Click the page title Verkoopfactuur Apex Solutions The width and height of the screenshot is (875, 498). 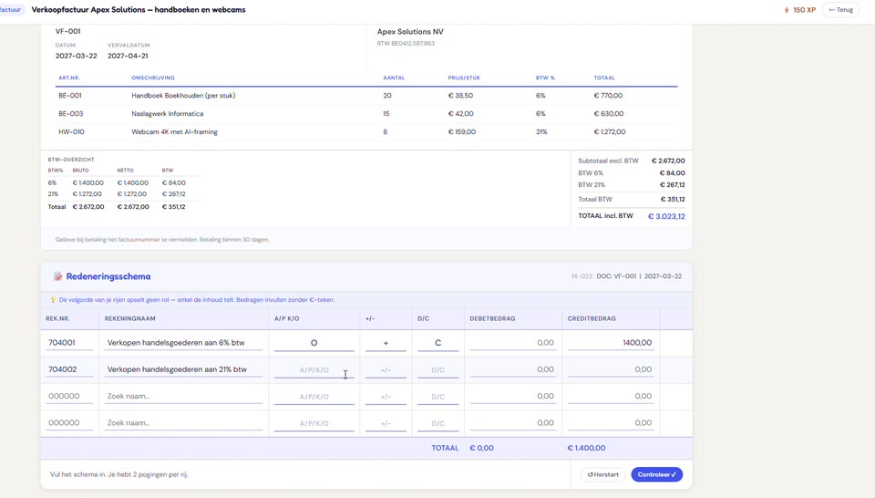coord(139,9)
